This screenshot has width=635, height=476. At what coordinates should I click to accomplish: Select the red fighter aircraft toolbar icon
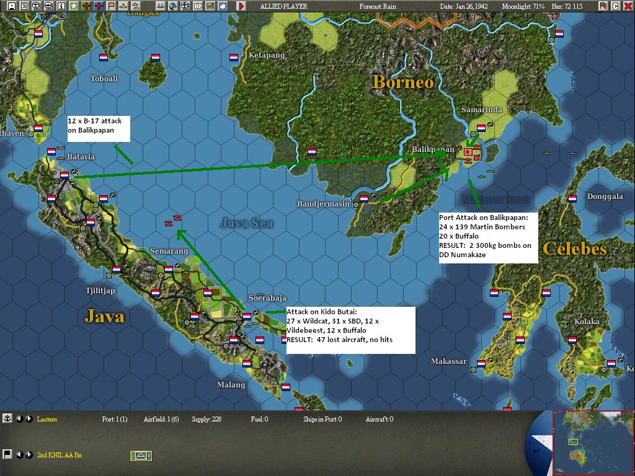click(86, 6)
